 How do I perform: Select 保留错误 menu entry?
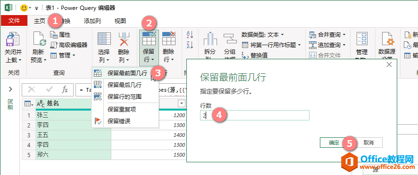[125, 121]
